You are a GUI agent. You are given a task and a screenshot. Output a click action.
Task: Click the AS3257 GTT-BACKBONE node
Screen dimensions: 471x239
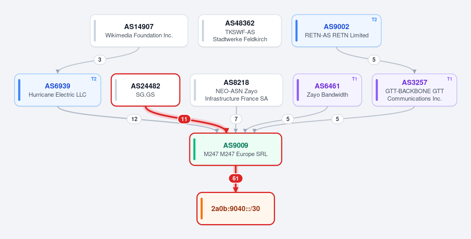(x=414, y=90)
